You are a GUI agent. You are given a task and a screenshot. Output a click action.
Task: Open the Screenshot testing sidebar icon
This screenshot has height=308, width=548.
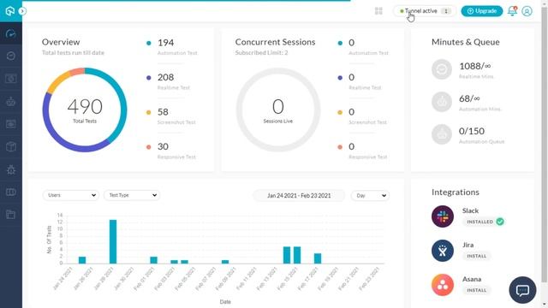[11, 79]
